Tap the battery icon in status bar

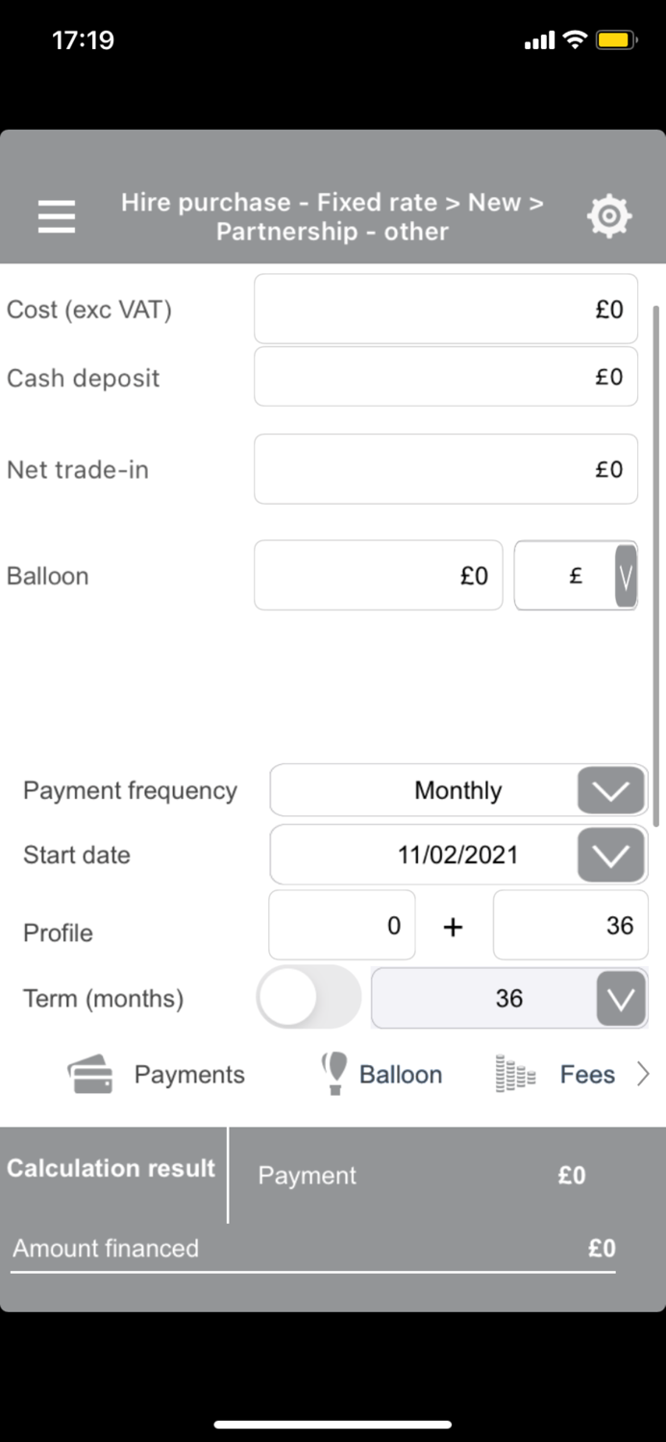[x=614, y=39]
